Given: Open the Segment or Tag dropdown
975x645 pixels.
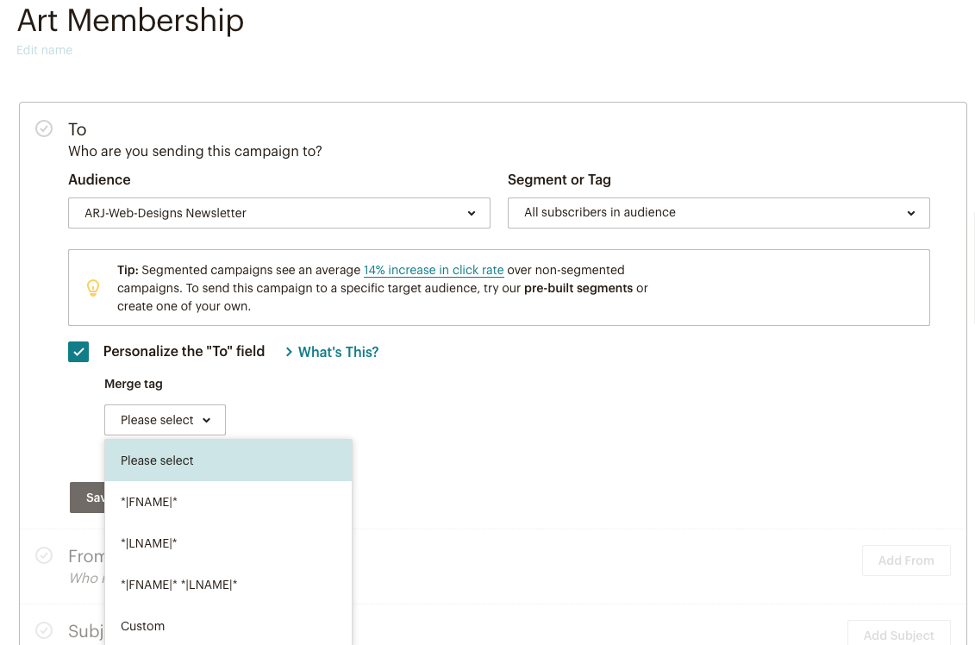Looking at the screenshot, I should coord(718,213).
